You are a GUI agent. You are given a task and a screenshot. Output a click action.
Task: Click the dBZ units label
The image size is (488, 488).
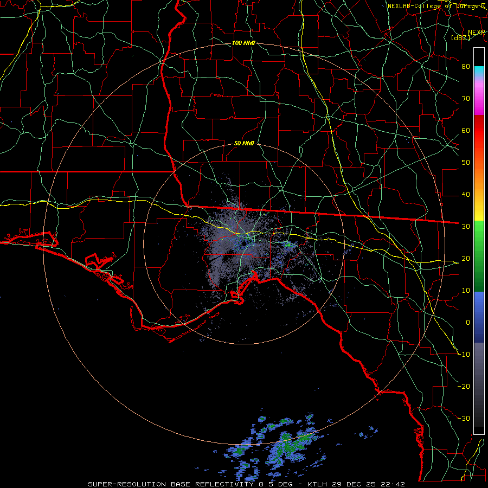pos(460,37)
